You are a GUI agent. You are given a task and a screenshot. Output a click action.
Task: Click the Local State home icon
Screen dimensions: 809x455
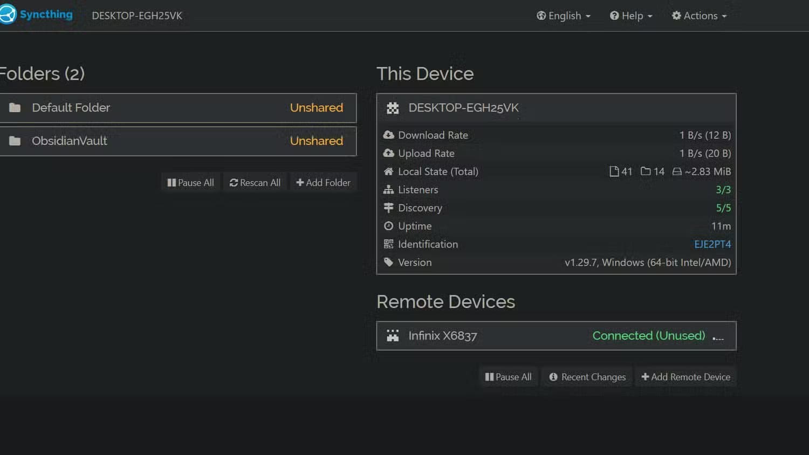388,171
